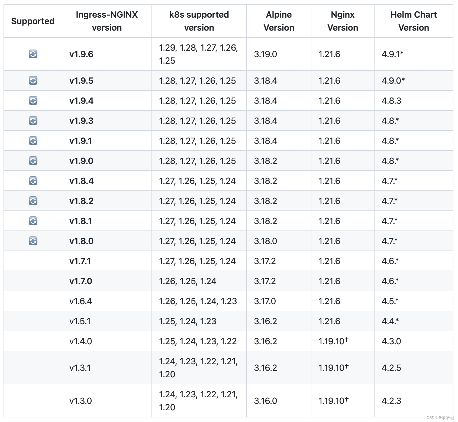The height and width of the screenshot is (422, 458).
Task: Click Alpine version 3.18.0
Action: (265, 241)
